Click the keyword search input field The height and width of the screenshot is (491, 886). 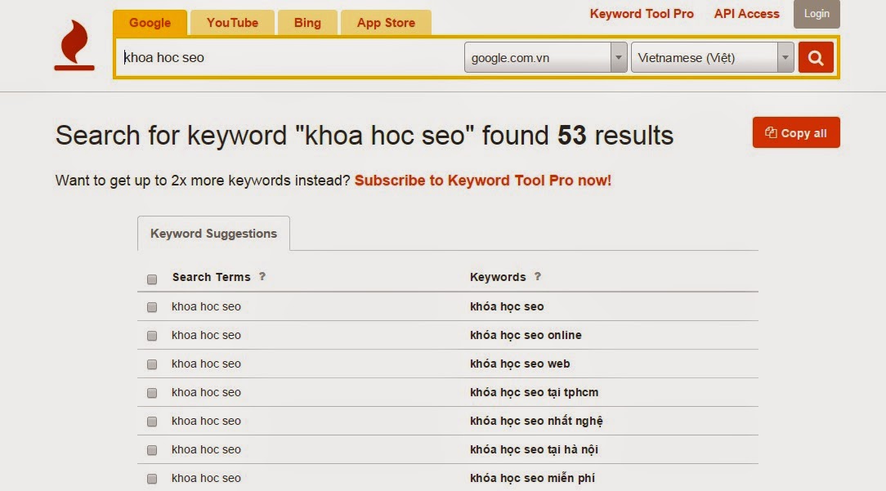pyautogui.click(x=290, y=58)
